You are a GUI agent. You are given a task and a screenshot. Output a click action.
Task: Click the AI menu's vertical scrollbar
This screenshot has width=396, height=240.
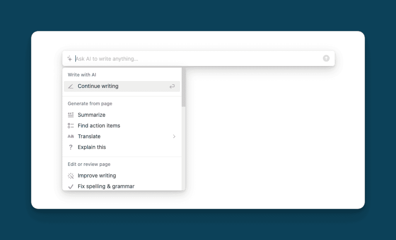point(184,89)
